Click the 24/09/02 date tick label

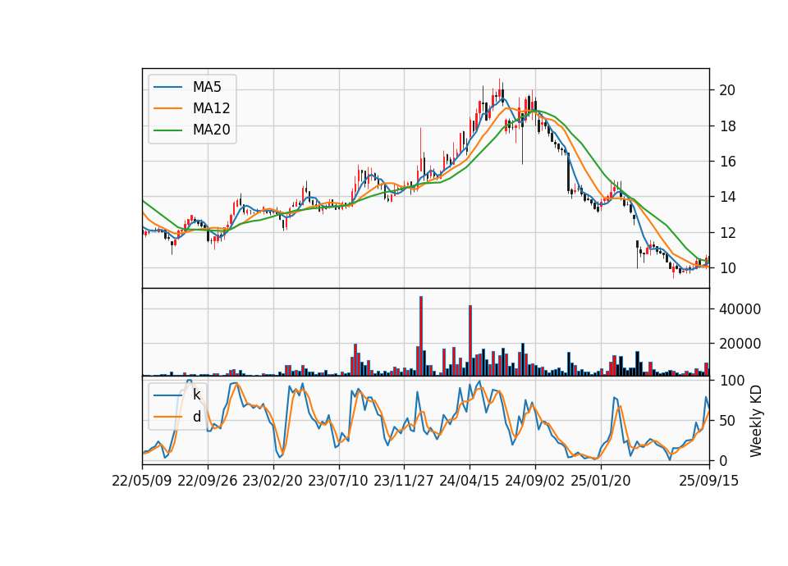point(534,482)
